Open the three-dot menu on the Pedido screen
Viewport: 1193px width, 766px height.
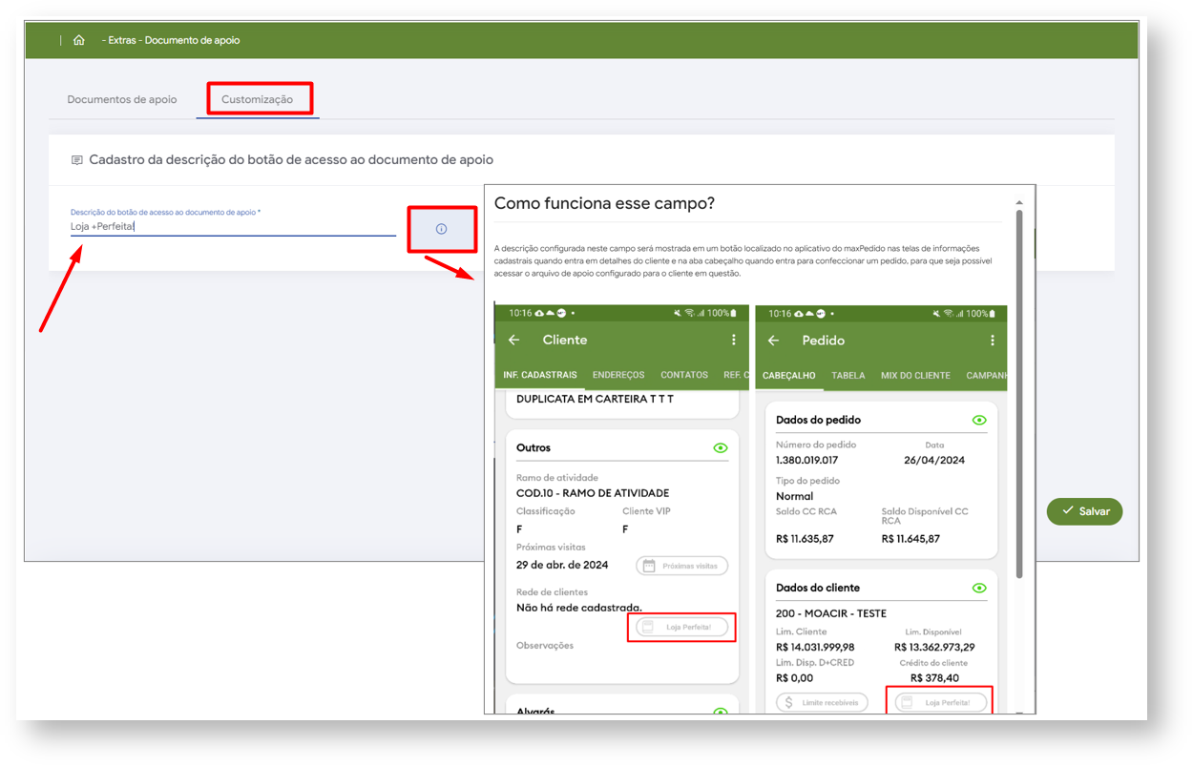click(x=992, y=341)
